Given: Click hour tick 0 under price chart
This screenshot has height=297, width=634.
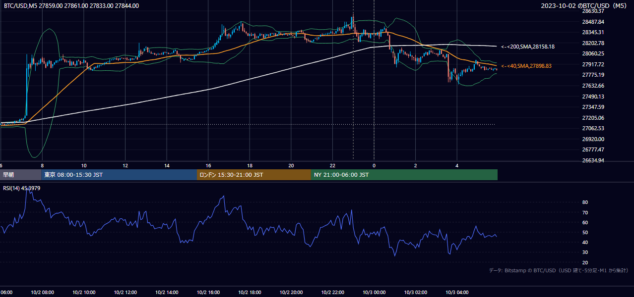Looking at the screenshot, I should tap(374, 166).
